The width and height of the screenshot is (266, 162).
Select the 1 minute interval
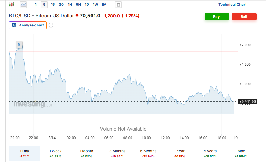point(36,5)
